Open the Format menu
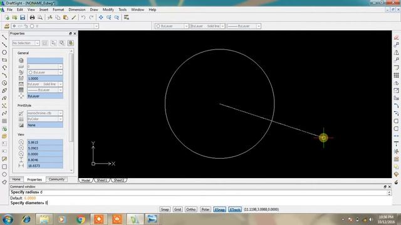401x225 pixels. tap(58, 10)
